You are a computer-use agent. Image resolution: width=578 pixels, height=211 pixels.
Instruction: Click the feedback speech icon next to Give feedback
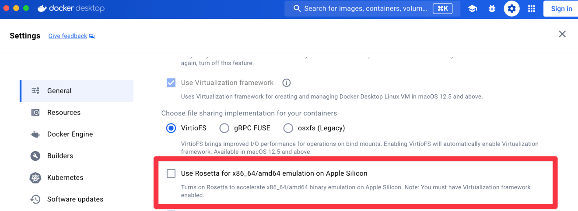(92, 36)
